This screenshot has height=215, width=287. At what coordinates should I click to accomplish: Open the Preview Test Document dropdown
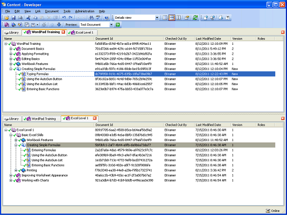pos(112,25)
